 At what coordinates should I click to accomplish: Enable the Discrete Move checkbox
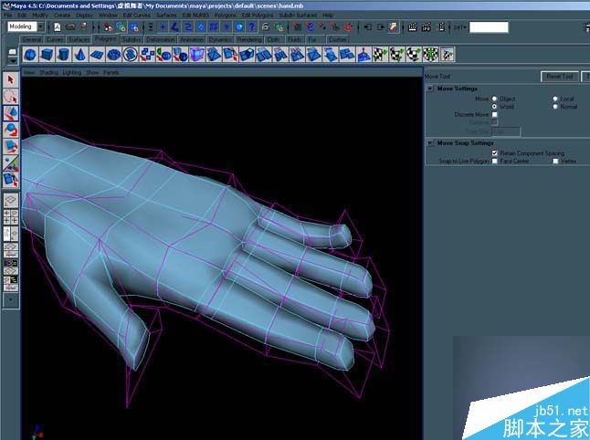tap(494, 114)
